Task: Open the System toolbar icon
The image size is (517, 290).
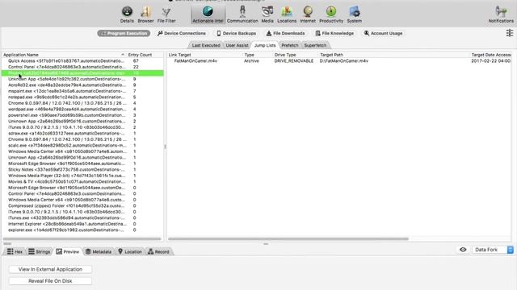Action: coord(354,14)
